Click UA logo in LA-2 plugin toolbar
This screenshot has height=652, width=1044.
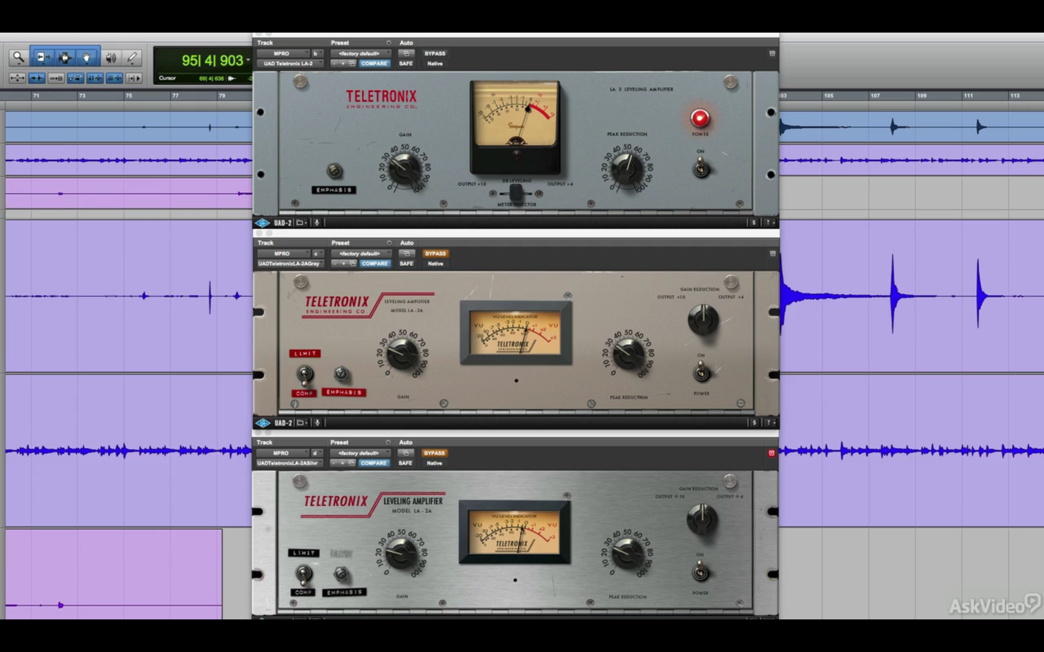262,223
